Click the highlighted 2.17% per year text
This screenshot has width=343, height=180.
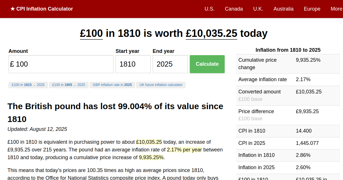pos(184,150)
